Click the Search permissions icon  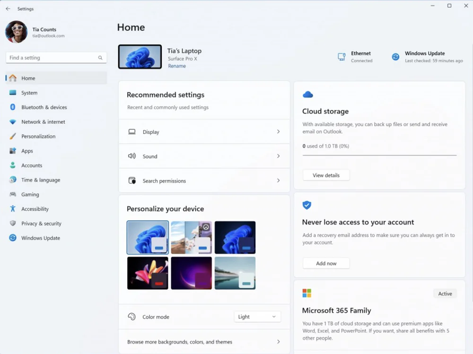click(132, 181)
